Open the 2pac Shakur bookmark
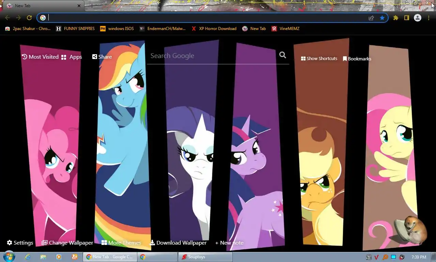The image size is (436, 262). [28, 29]
